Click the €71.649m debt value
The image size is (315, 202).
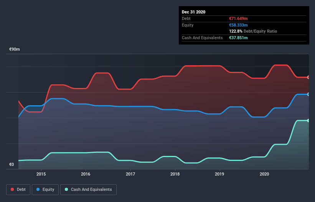tap(238, 18)
